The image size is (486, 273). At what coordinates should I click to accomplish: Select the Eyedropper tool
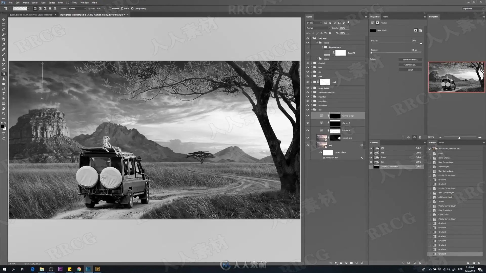(x=4, y=44)
